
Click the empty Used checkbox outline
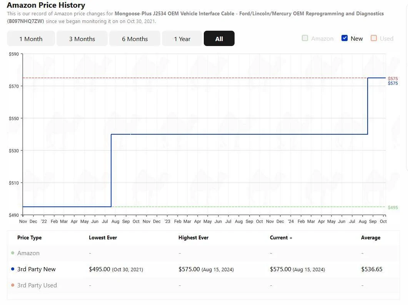(x=373, y=38)
